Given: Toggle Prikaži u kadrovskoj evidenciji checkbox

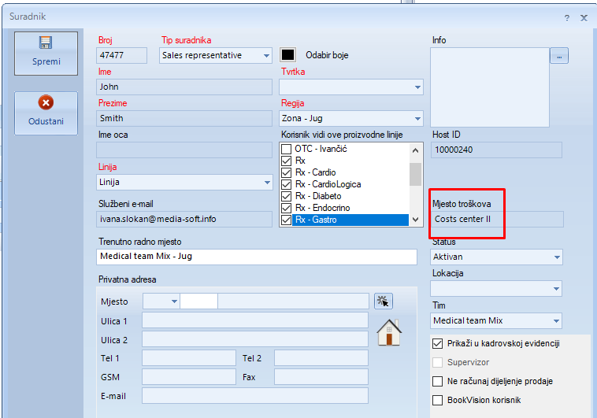Looking at the screenshot, I should (438, 343).
